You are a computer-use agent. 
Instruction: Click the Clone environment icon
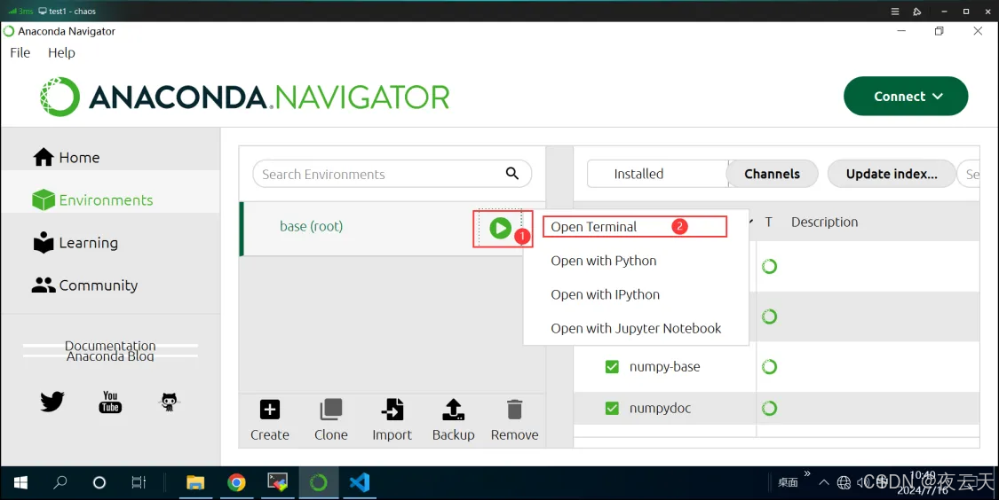330,410
